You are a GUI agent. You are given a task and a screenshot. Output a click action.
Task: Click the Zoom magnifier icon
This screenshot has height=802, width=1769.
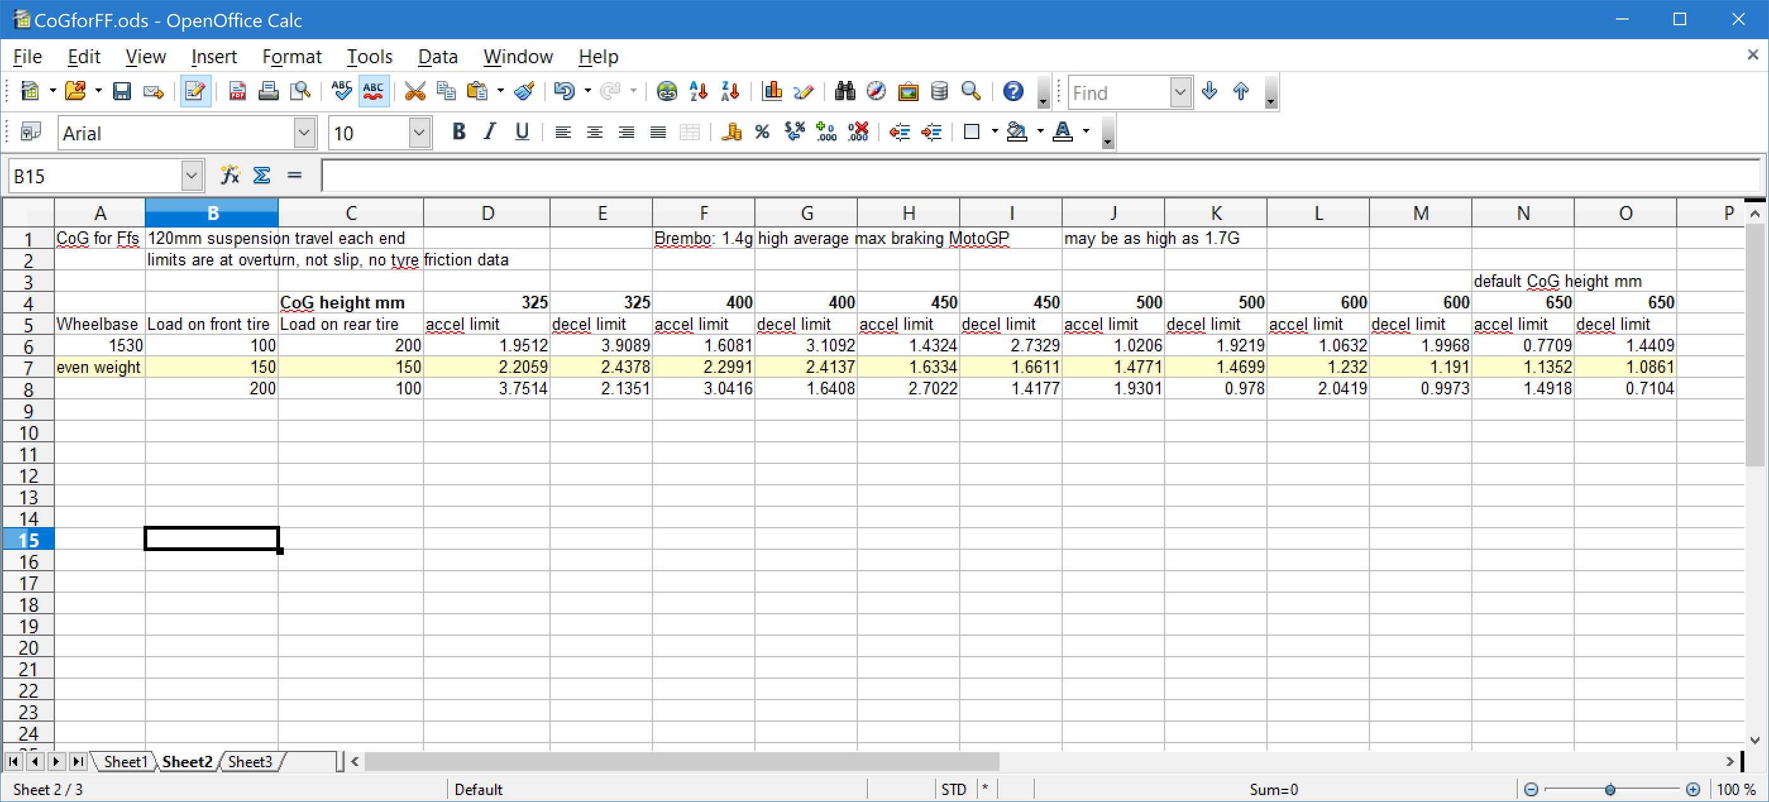pos(971,92)
